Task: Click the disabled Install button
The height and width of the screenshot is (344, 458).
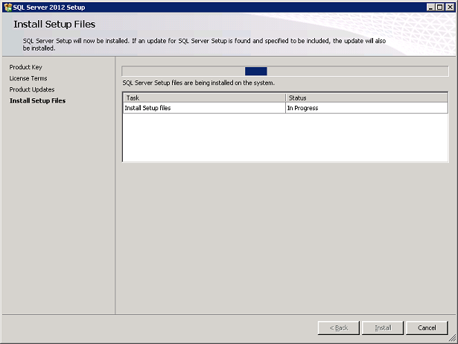Action: tap(383, 328)
